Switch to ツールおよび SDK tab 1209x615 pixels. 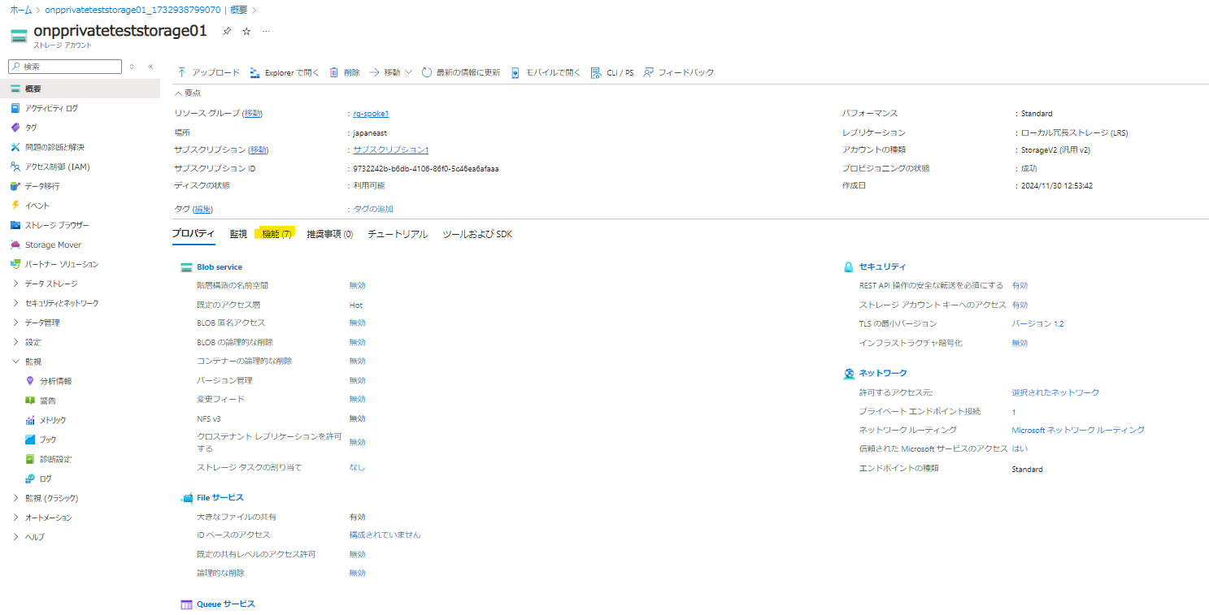click(477, 234)
